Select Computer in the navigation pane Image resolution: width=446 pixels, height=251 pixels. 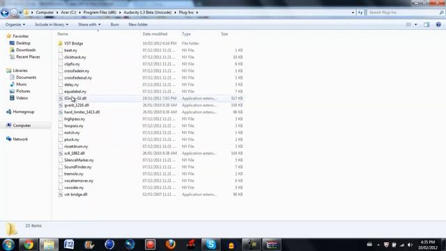[x=22, y=125]
